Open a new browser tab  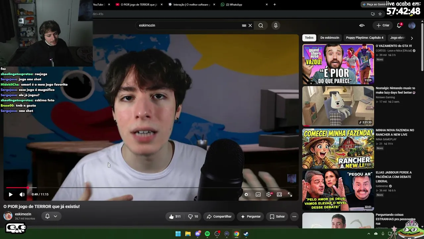tap(275, 5)
